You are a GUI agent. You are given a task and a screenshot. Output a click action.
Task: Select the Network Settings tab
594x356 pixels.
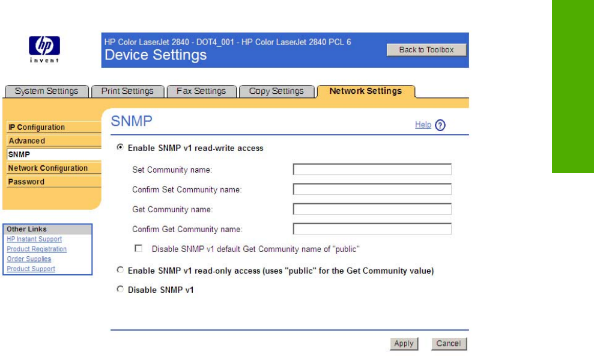pyautogui.click(x=366, y=91)
